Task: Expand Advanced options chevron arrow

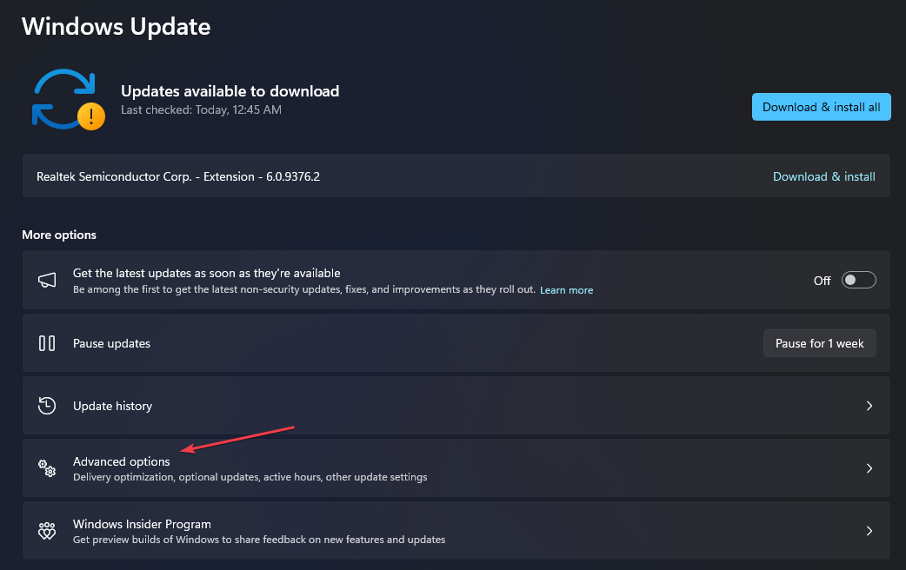Action: [869, 468]
